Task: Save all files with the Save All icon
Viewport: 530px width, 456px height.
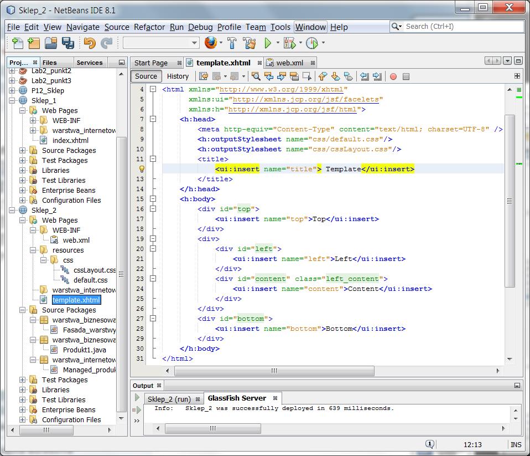Action: [68, 43]
